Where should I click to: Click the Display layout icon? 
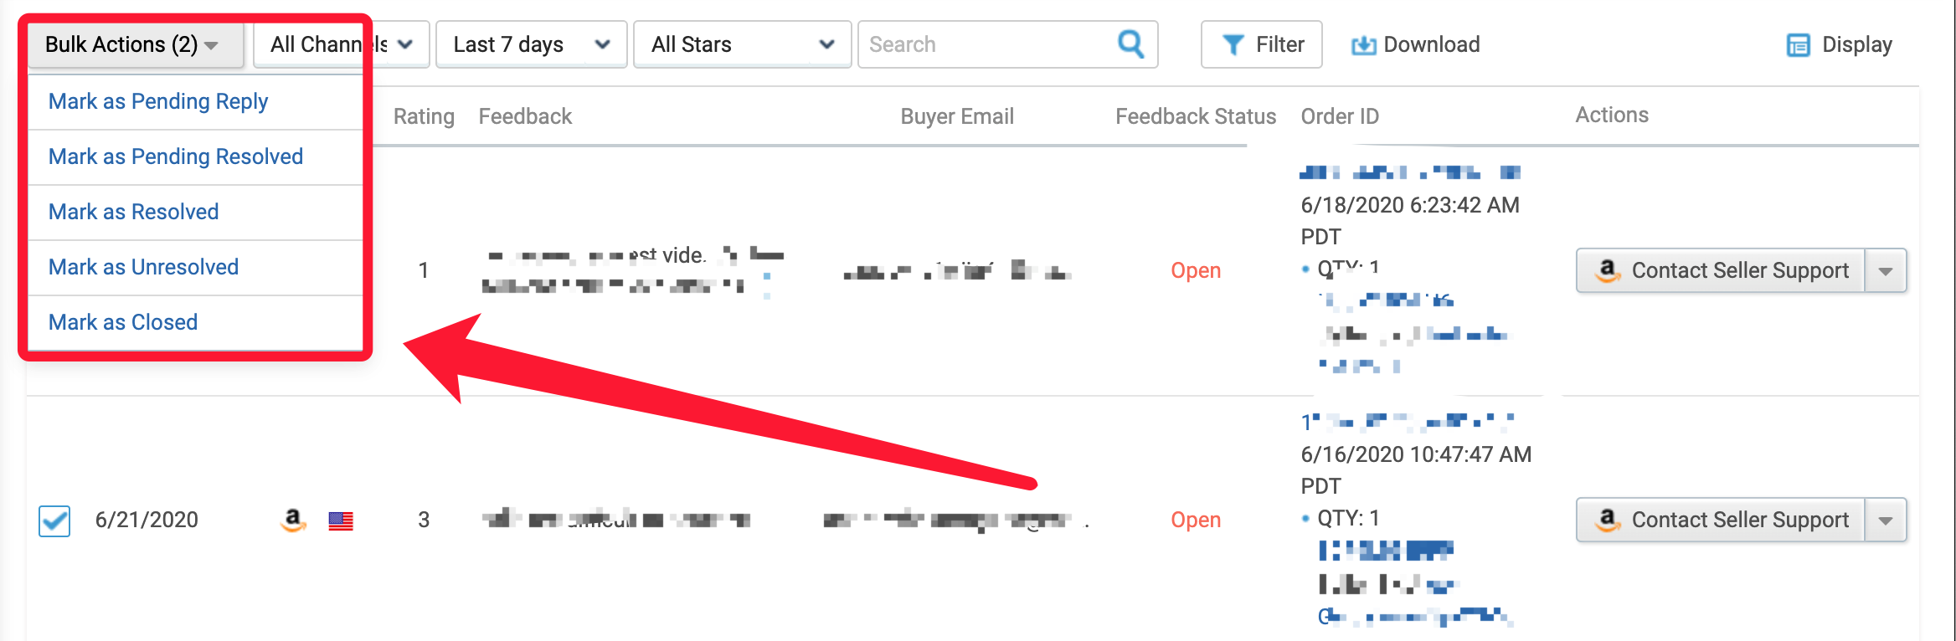(x=1798, y=45)
